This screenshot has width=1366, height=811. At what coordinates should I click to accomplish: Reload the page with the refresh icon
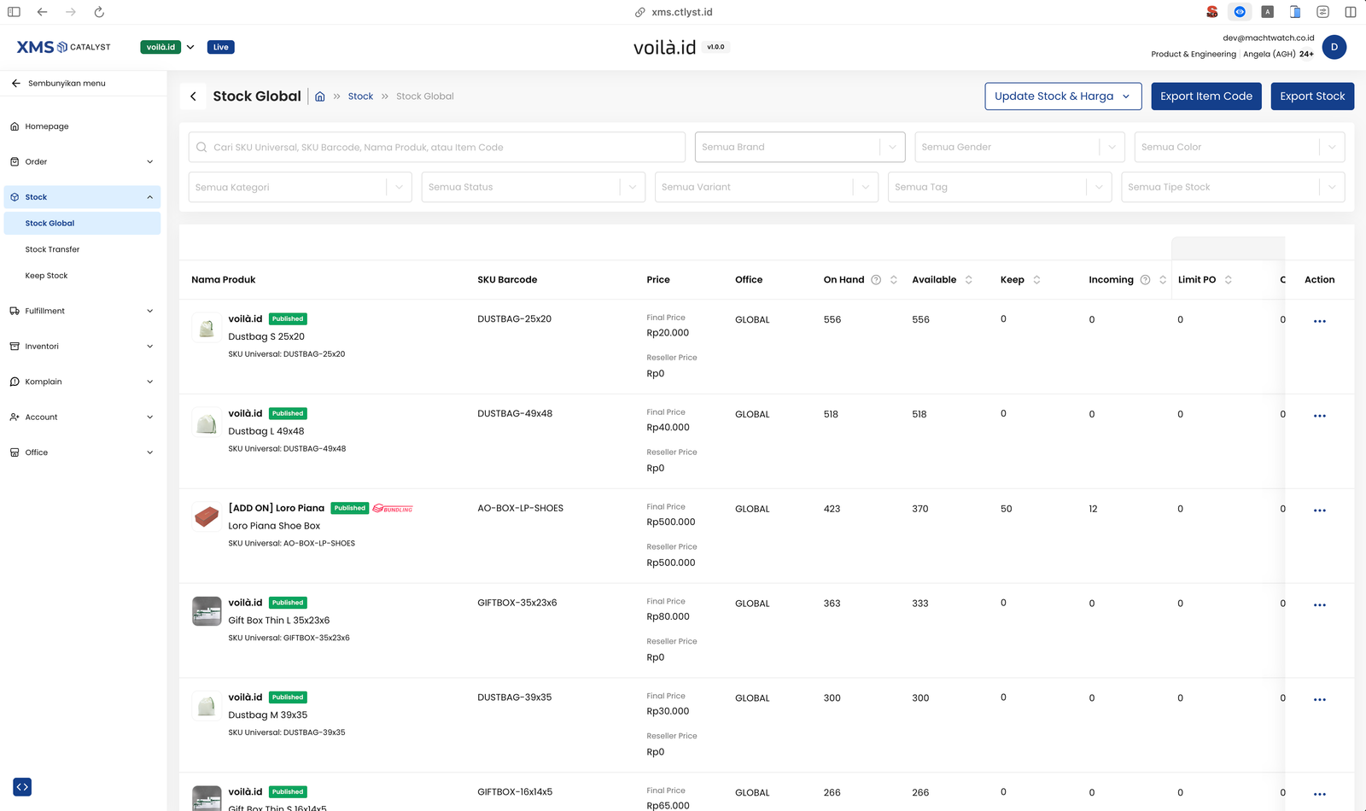pos(99,12)
